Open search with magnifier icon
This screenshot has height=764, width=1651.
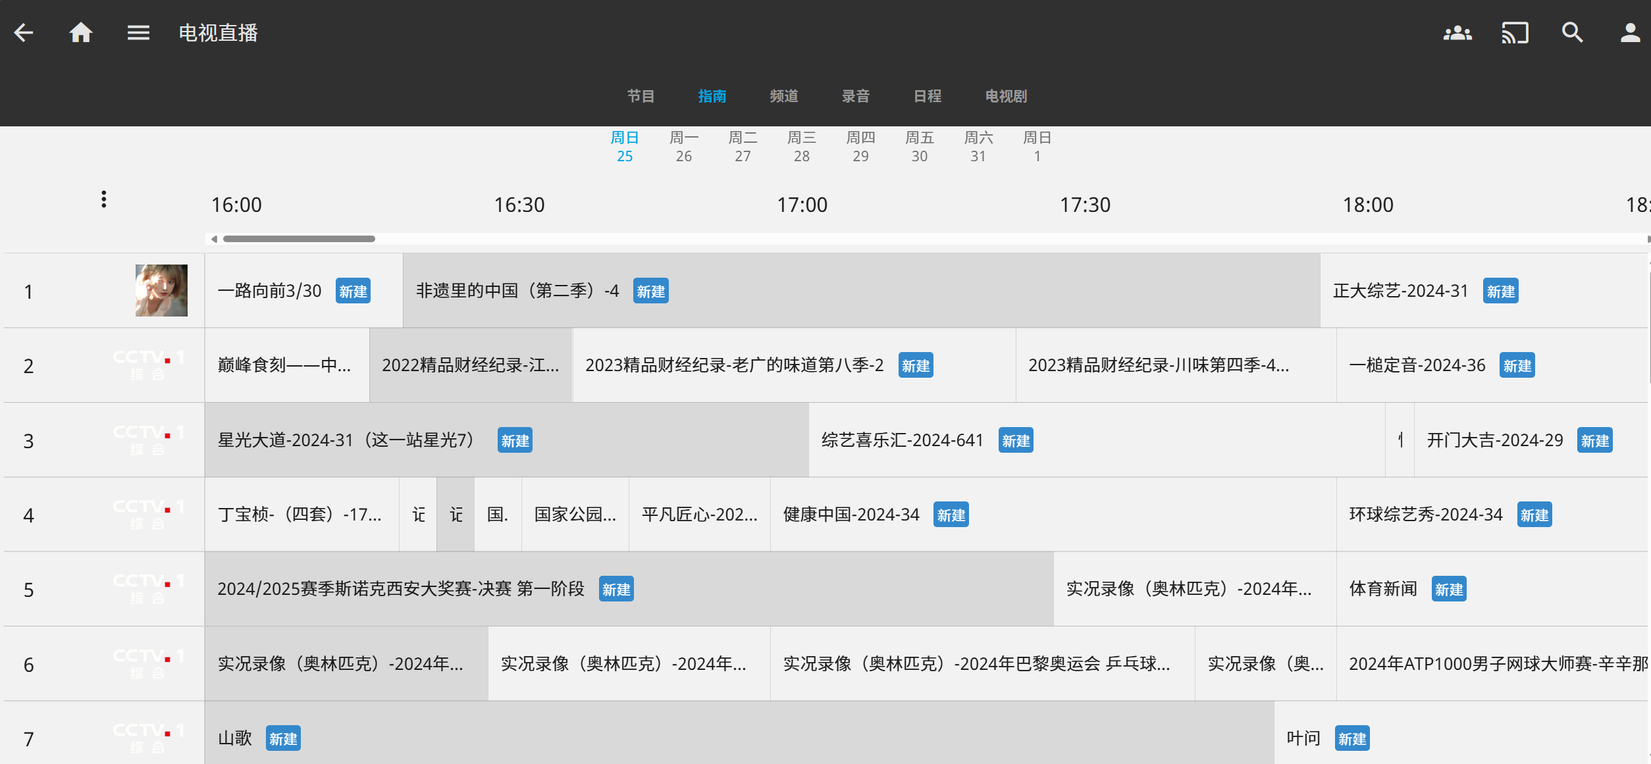click(x=1572, y=33)
